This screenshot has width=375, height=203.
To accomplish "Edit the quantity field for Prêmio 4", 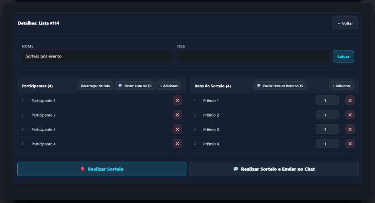I will (x=327, y=144).
